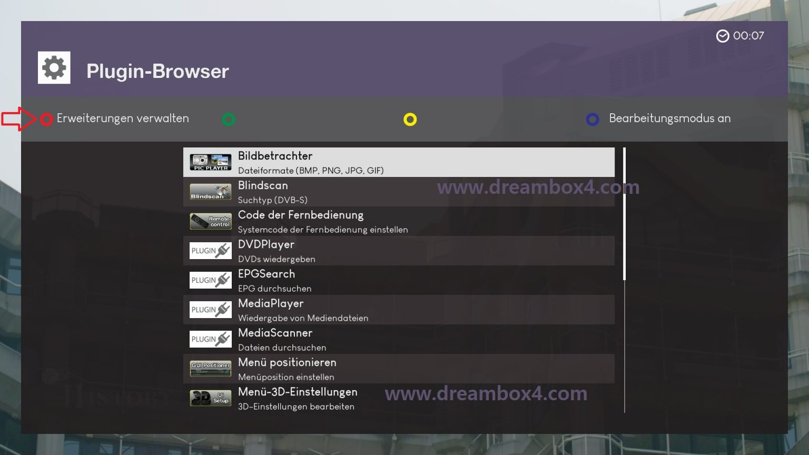This screenshot has width=809, height=455.
Task: Click the Plugin-Browser gear icon
Action: point(54,67)
